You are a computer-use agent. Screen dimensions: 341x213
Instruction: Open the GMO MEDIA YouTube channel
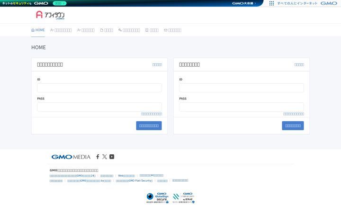tap(112, 157)
